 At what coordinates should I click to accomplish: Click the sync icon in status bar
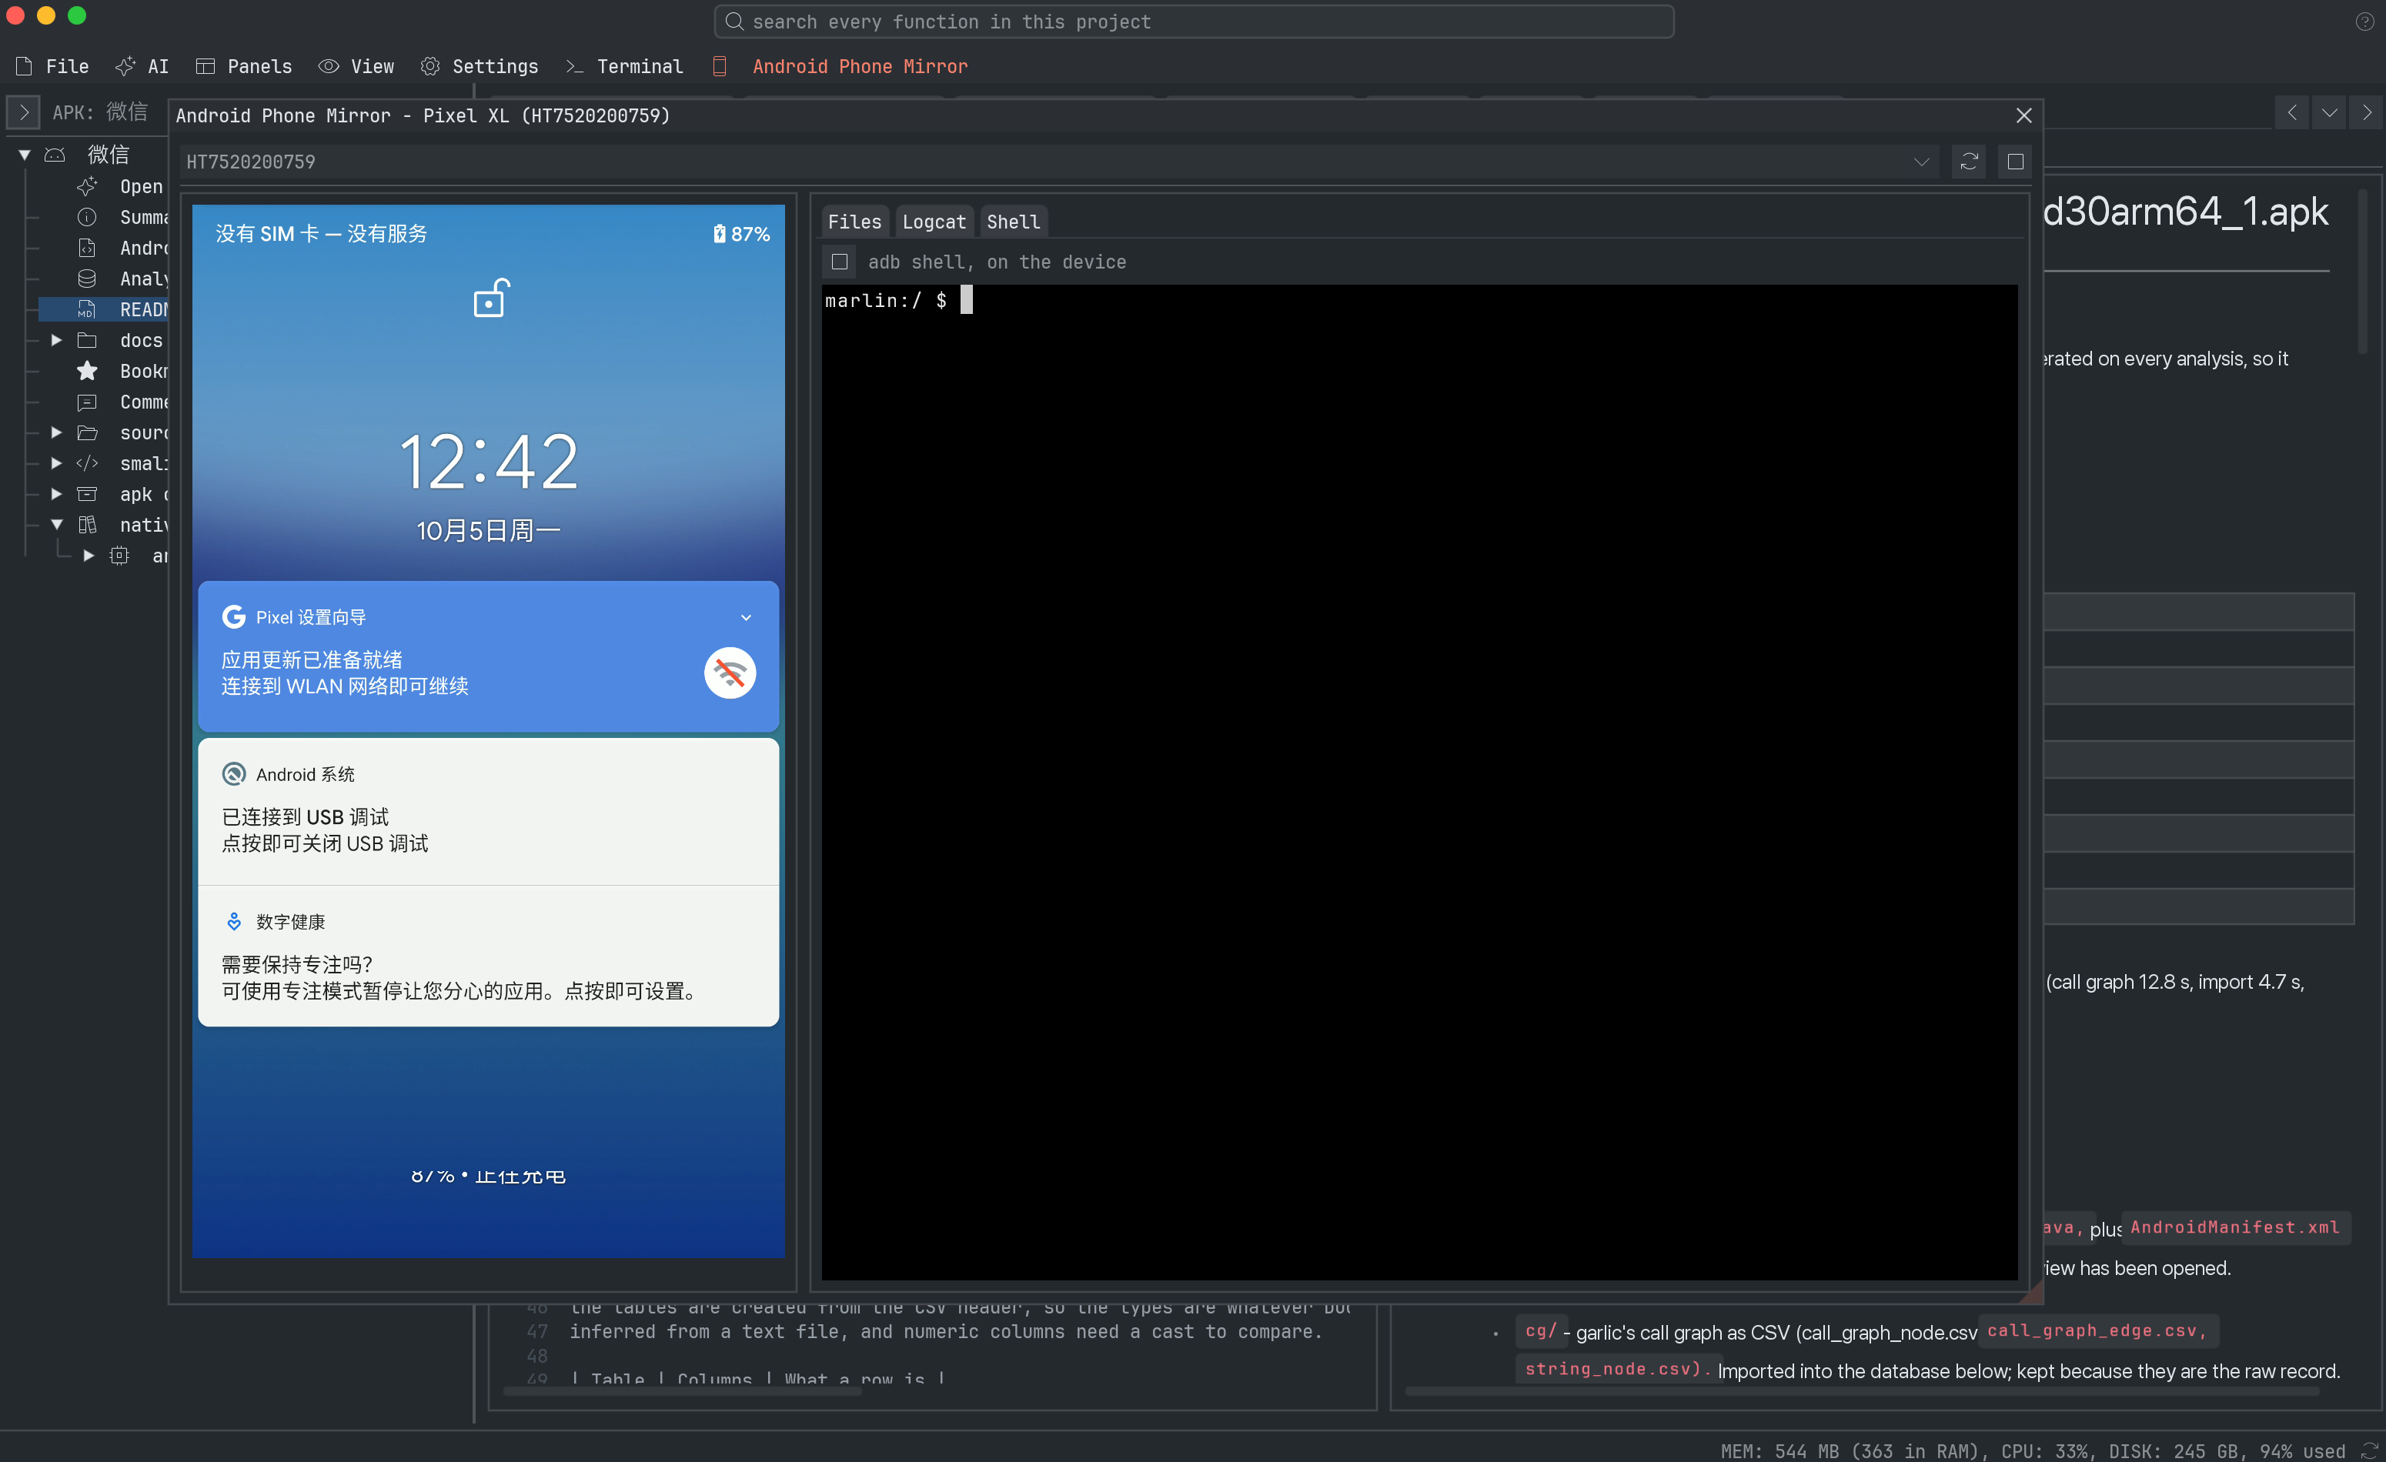coord(2371,1450)
